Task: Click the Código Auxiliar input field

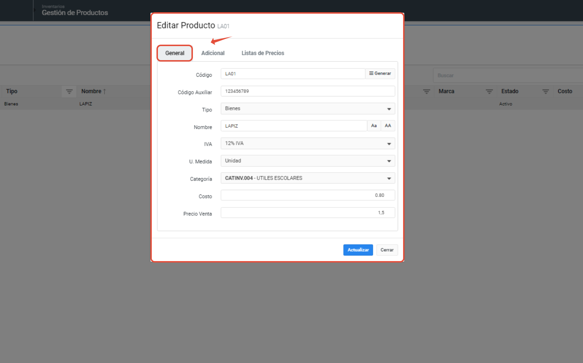Action: coord(308,91)
